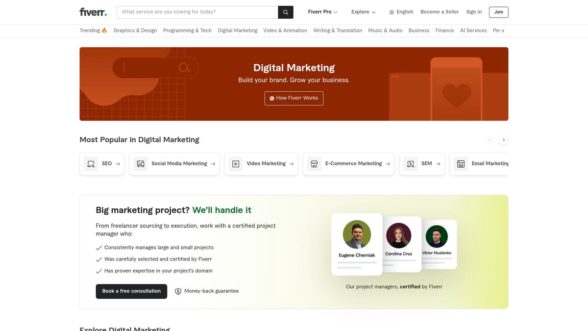The image size is (588, 331).
Task: Click the Email Marketing icon
Action: [x=461, y=163]
